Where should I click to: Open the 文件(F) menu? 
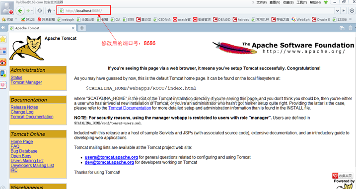pyautogui.click(x=262, y=2)
